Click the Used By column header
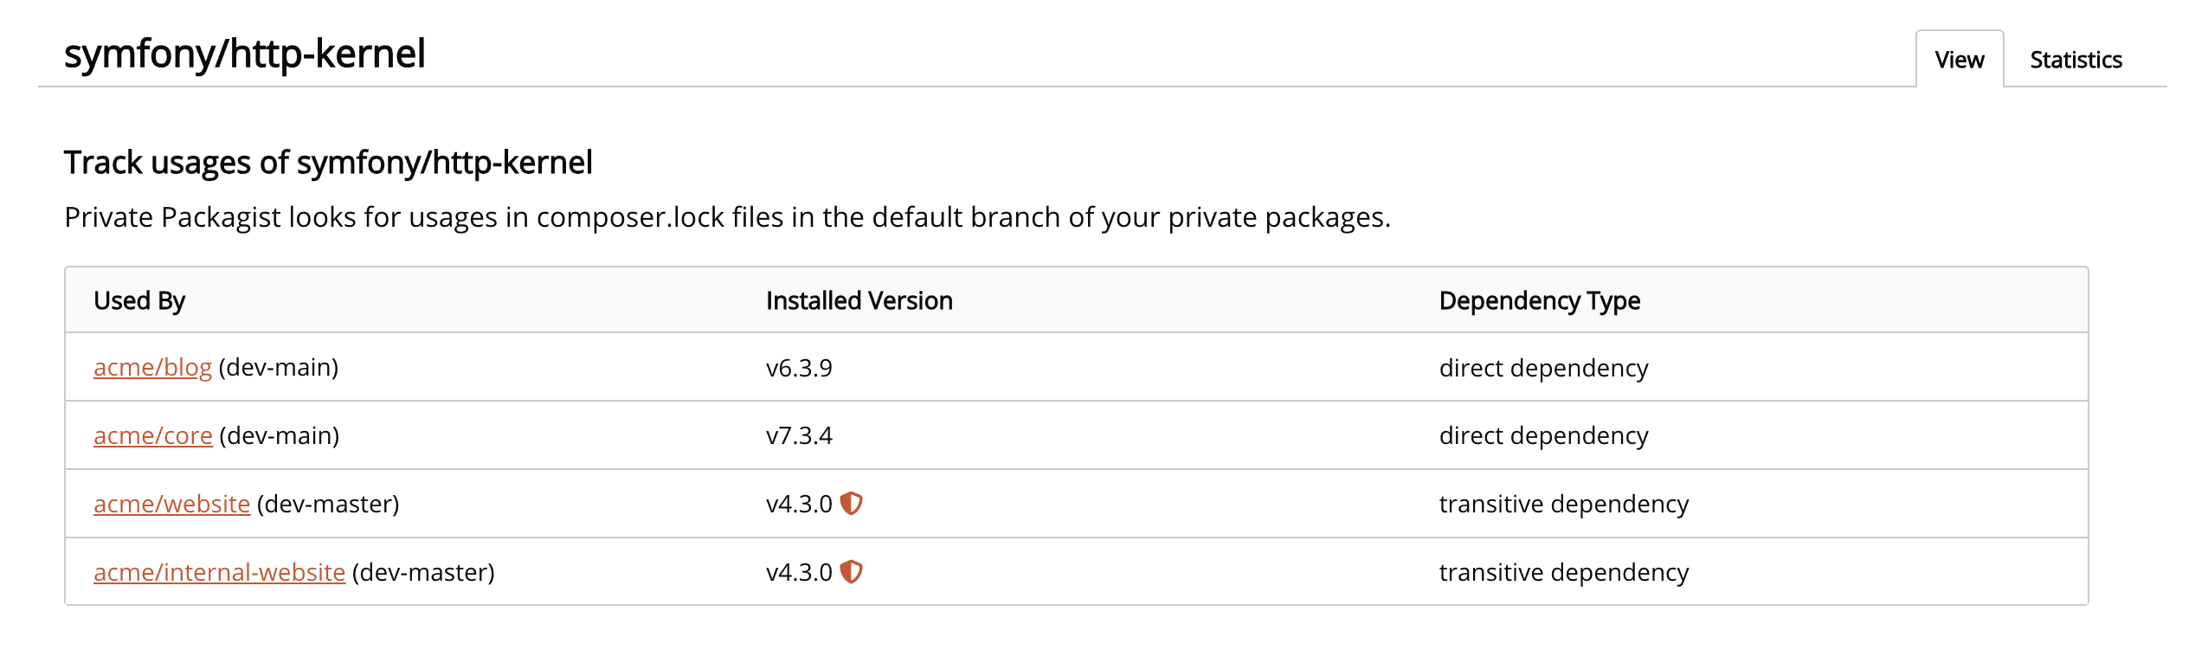 click(x=139, y=300)
